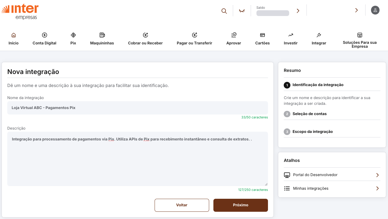Viewport: 388px width, 219px height.
Task: Open Minhas integrações shortcut
Action: (311, 188)
